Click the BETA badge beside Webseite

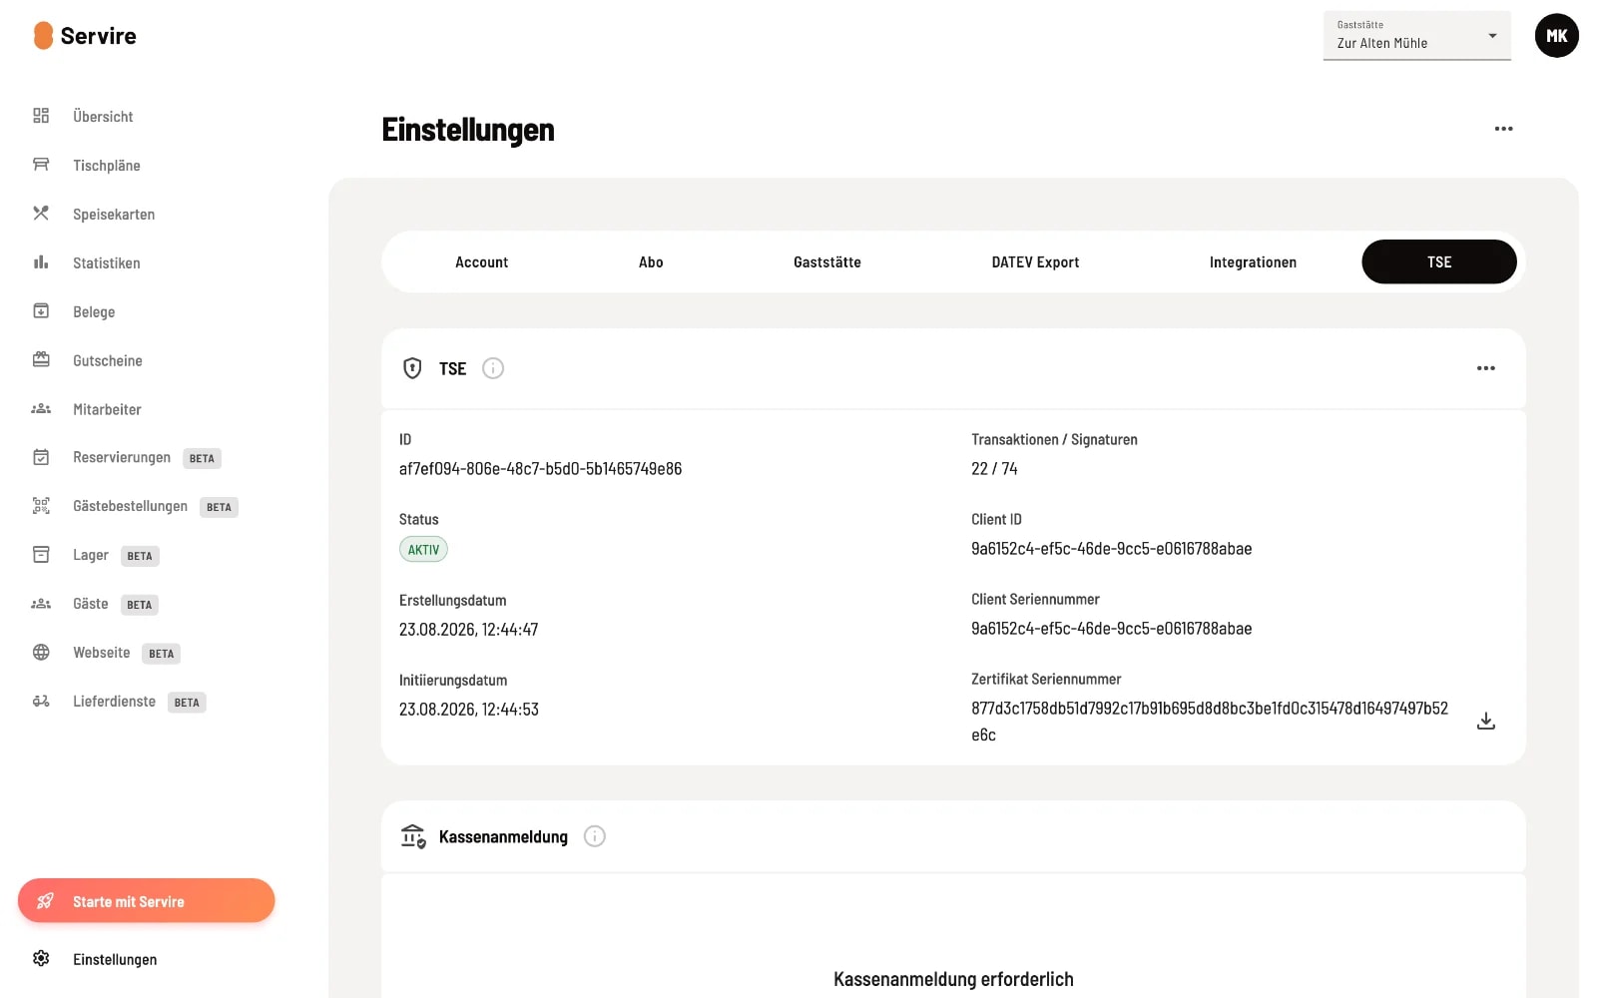click(x=161, y=654)
